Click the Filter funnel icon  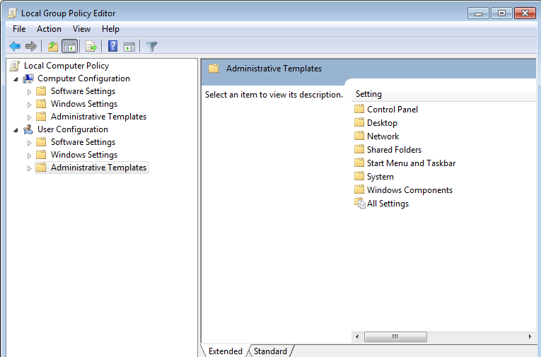pos(151,46)
